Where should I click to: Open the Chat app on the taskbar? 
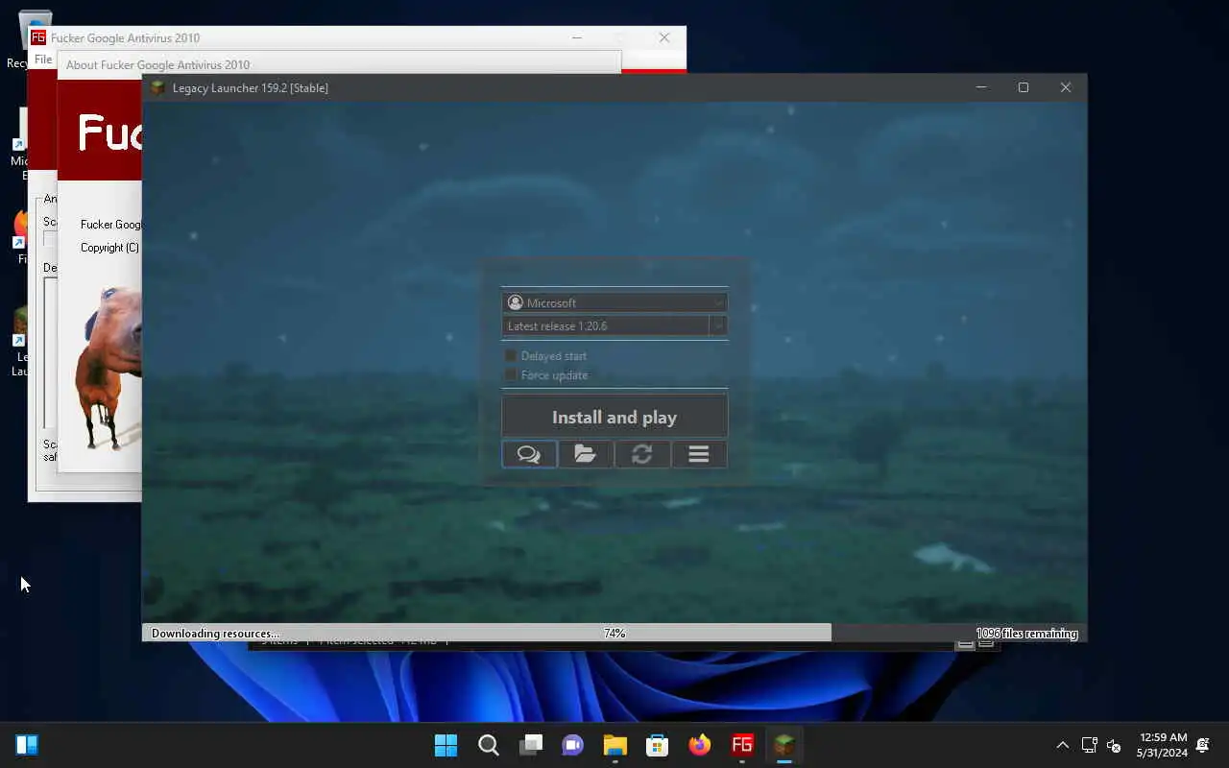(x=573, y=745)
